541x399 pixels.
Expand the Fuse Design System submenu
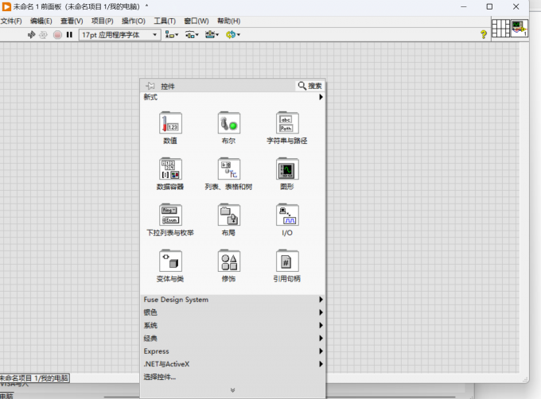pyautogui.click(x=233, y=300)
